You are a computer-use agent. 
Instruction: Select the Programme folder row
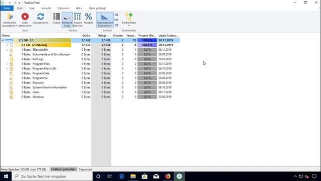pyautogui.click(x=90, y=78)
